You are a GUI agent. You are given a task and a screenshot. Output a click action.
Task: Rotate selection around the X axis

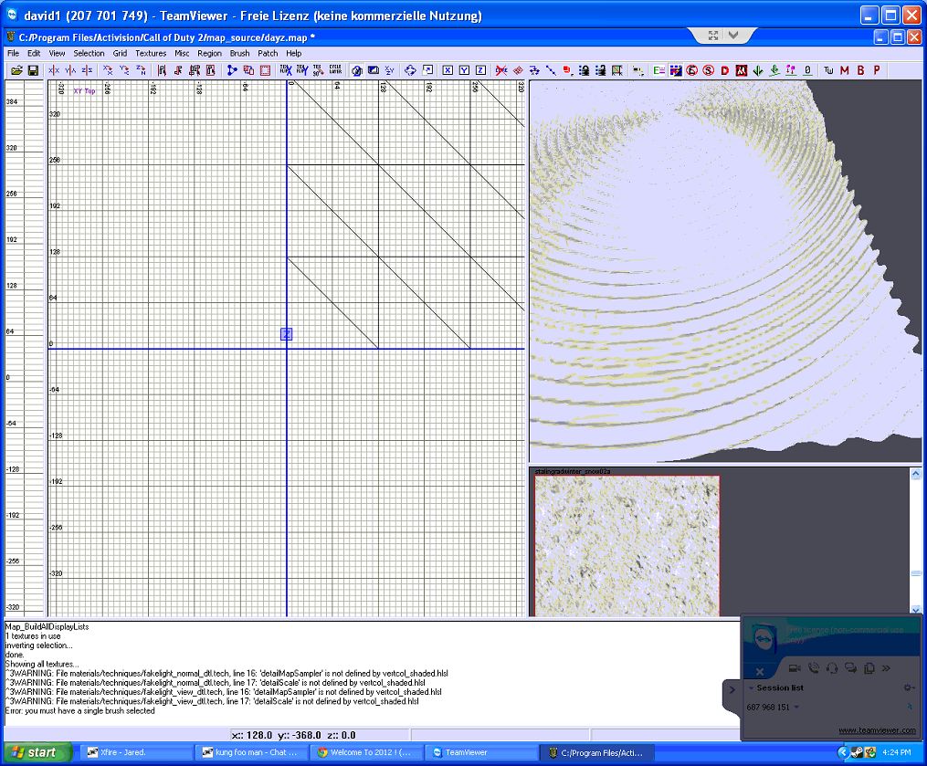[x=108, y=70]
